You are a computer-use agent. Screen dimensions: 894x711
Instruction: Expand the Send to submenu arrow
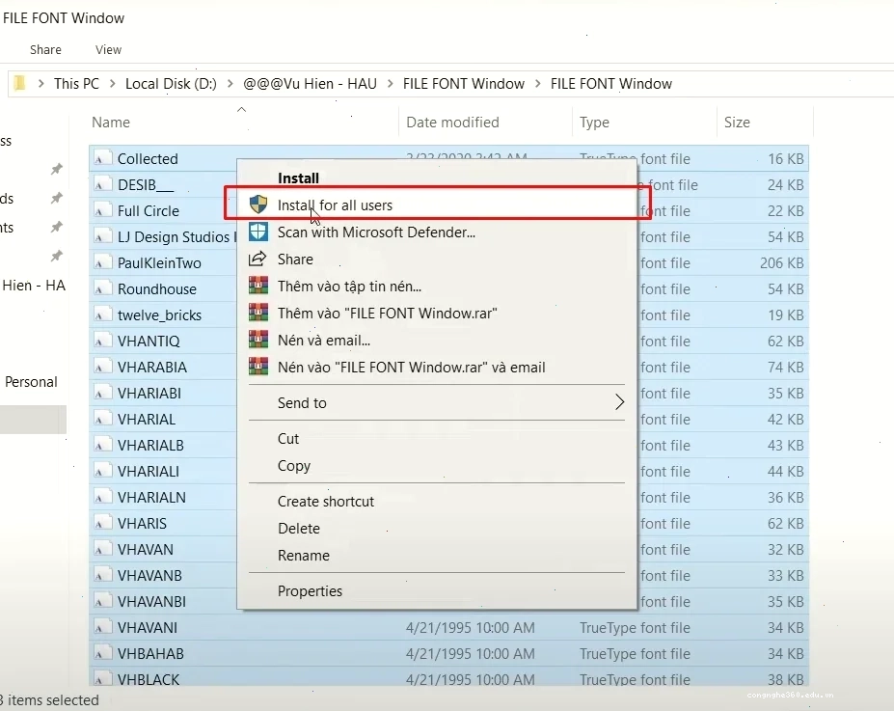click(x=620, y=402)
